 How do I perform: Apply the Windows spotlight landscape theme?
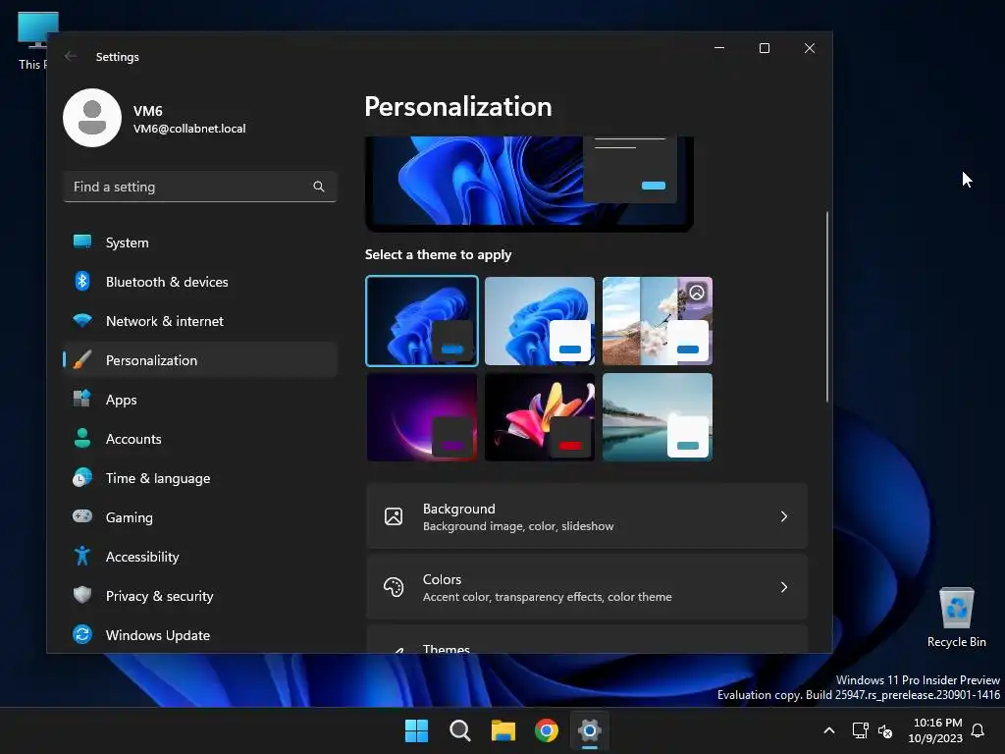point(657,321)
